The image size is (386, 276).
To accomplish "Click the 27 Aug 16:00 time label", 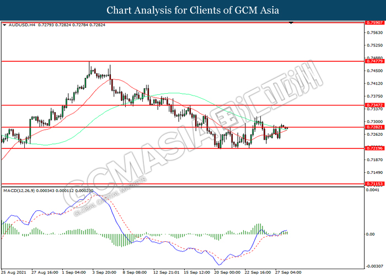I will [45, 272].
